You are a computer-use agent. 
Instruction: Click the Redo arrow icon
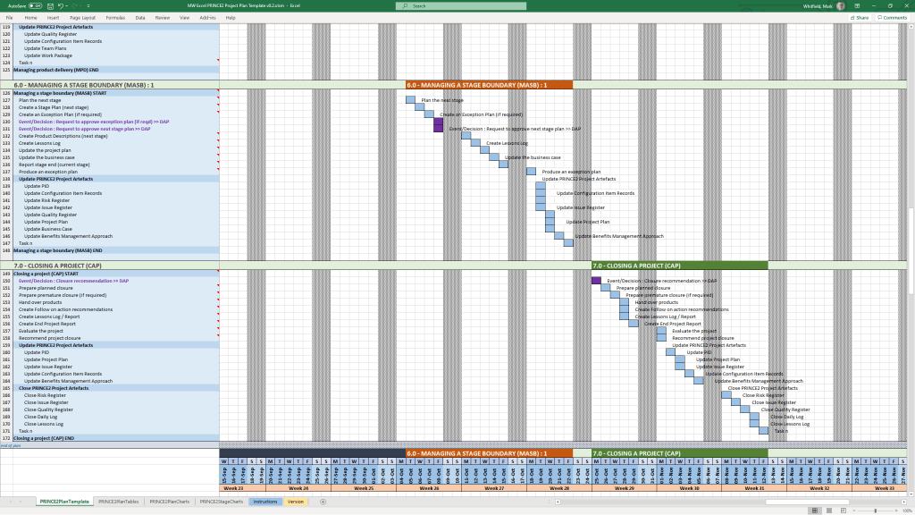[x=73, y=5]
